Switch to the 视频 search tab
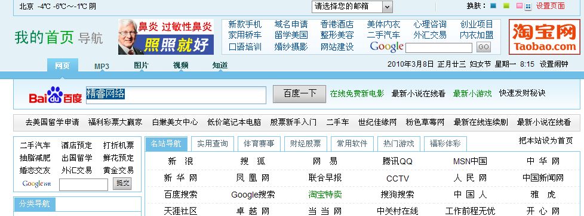 click(181, 65)
